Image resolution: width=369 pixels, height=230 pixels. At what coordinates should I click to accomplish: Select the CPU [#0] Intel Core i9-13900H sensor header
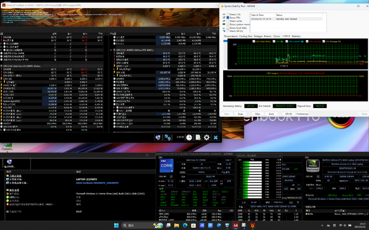pos(23,66)
